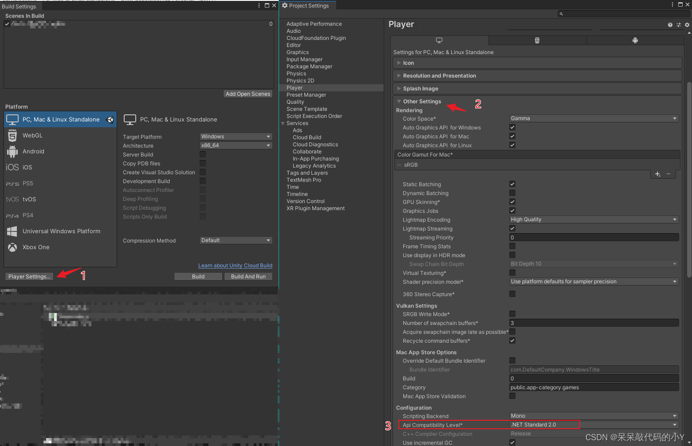Toggle the GPU Skinning checkbox
The width and height of the screenshot is (692, 446).
[512, 202]
